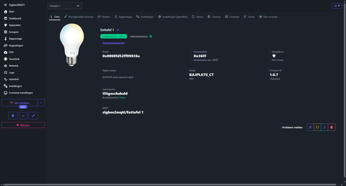The height and width of the screenshot is (186, 346).
Task: Click the Online availability status
Action: tap(122, 97)
